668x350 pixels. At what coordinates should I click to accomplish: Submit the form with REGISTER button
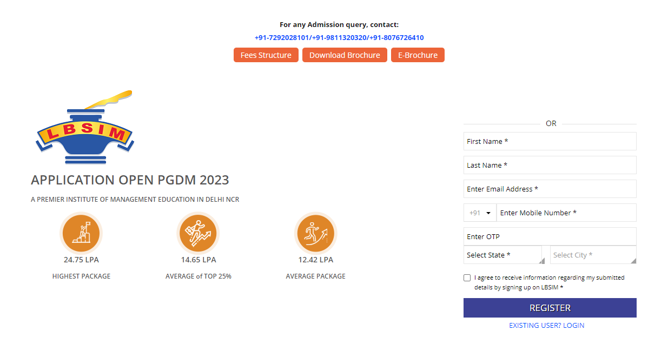[x=550, y=308]
